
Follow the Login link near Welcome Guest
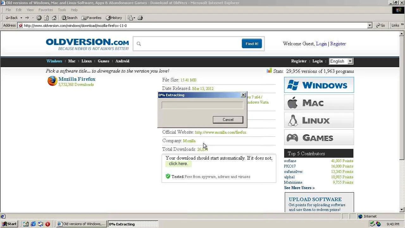321,44
